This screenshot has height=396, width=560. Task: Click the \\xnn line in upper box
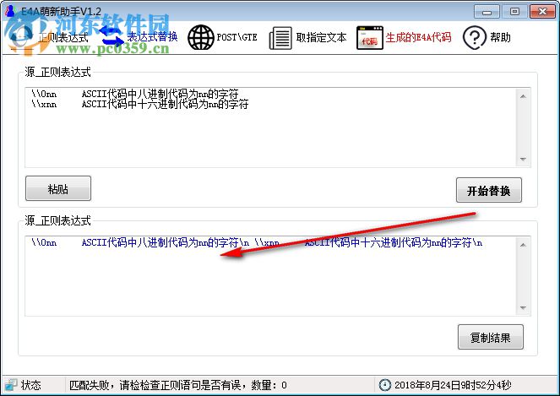point(140,104)
